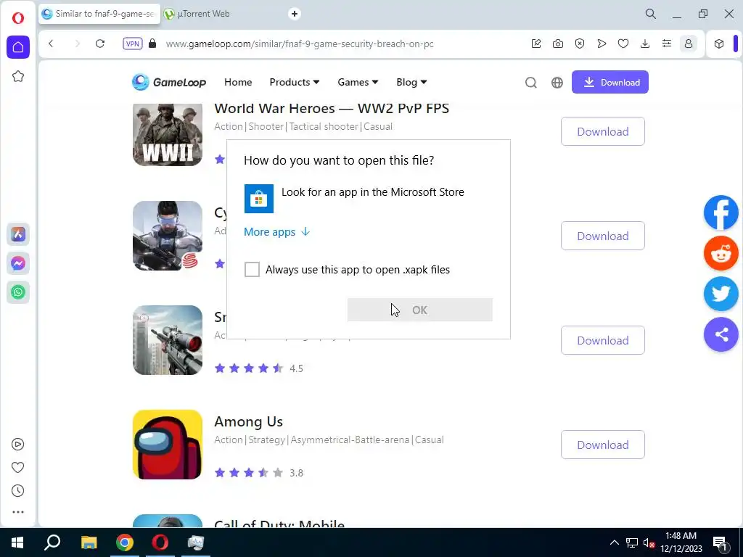Open Windows taskbar search

pyautogui.click(x=52, y=542)
